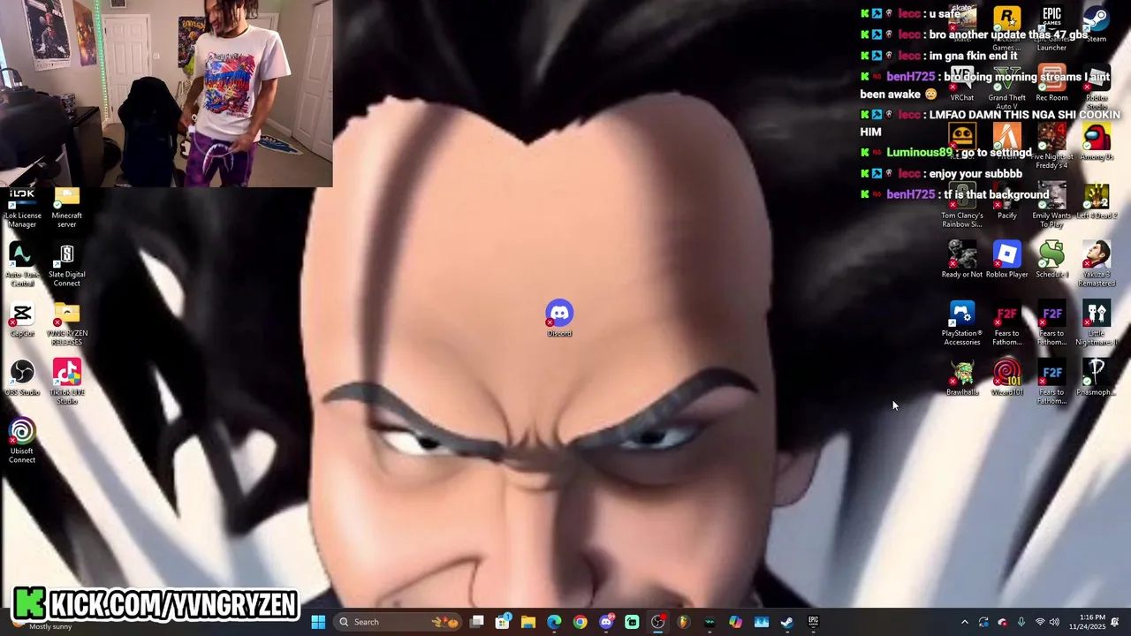1131x636 pixels.
Task: Launch the Little Nightmares II desktop icon
Action: click(1097, 323)
